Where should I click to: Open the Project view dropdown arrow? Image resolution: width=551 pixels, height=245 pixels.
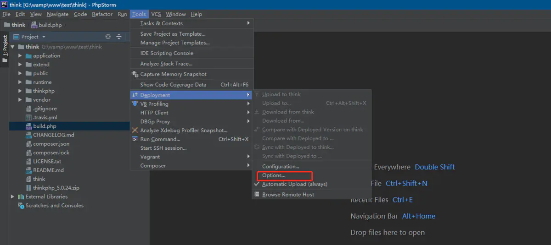(44, 37)
